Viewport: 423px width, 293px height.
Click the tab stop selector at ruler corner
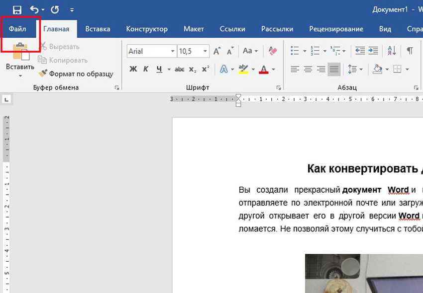coord(7,100)
